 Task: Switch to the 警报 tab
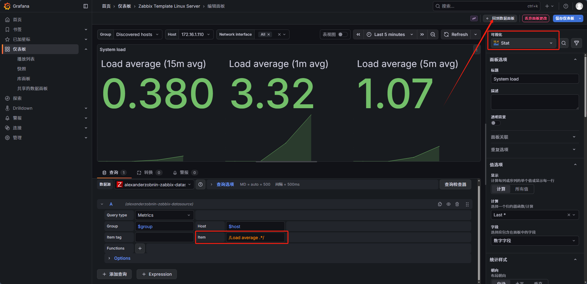(185, 172)
